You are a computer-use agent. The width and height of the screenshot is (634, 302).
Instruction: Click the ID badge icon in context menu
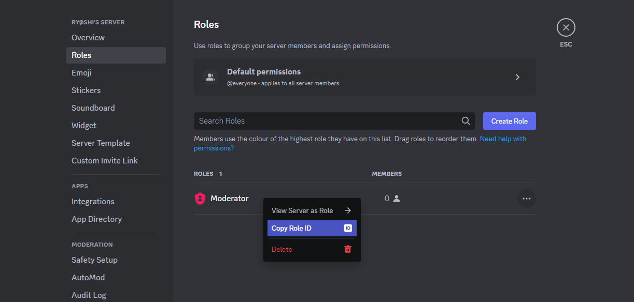(x=348, y=228)
